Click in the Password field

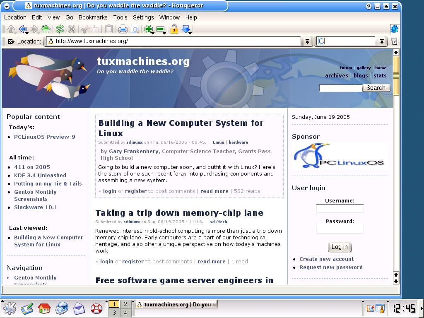[x=340, y=229]
